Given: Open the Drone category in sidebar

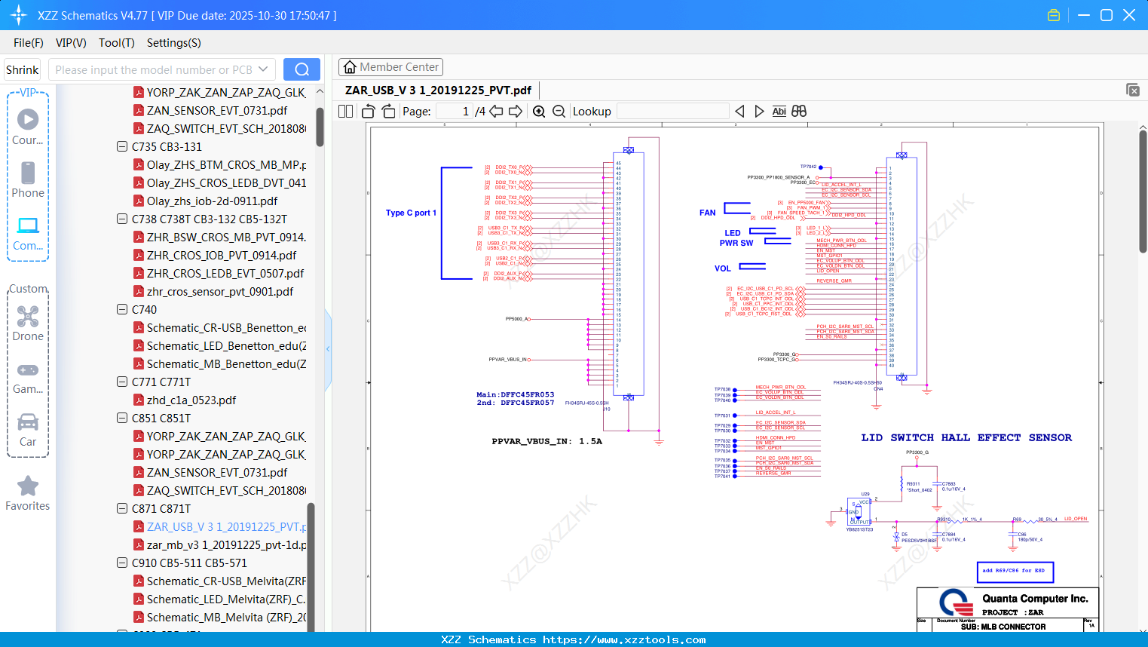Looking at the screenshot, I should [28, 323].
